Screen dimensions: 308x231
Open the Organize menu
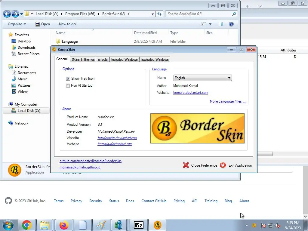(x=17, y=24)
